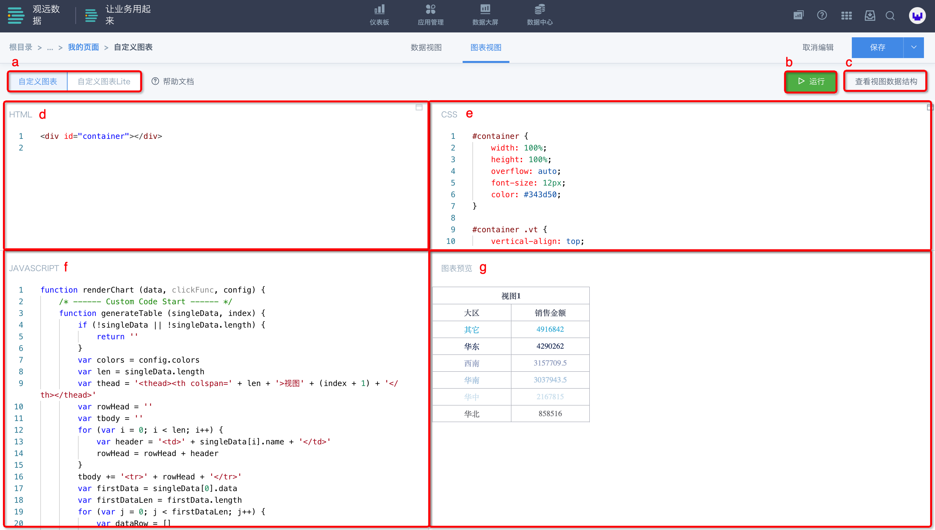Click the 西南 cell in preview
The height and width of the screenshot is (530, 935).
click(472, 363)
